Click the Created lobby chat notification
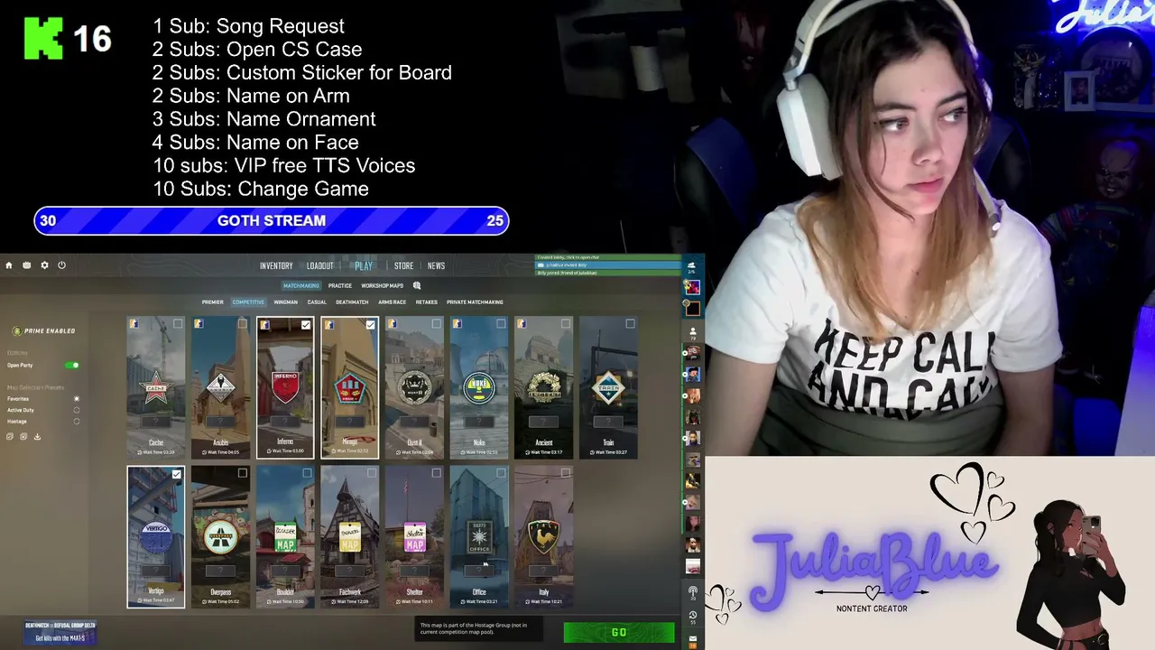 pos(609,257)
